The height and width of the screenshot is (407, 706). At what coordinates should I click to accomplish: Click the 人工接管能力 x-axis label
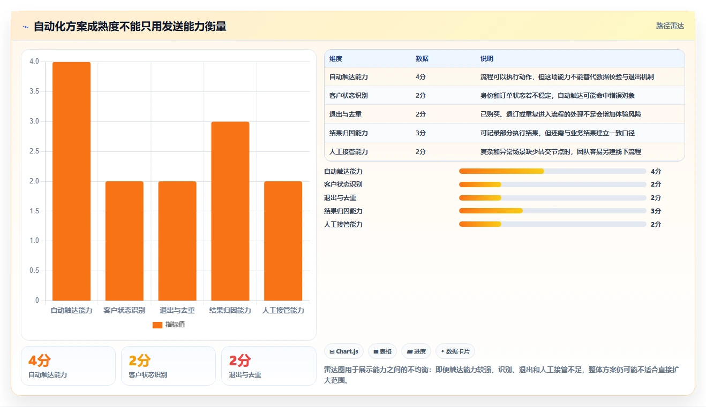click(283, 310)
